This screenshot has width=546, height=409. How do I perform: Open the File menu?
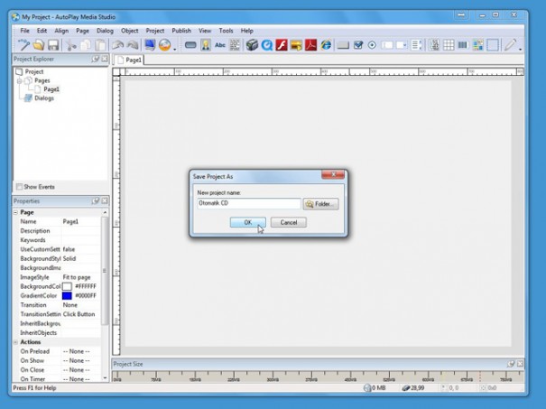click(x=24, y=31)
